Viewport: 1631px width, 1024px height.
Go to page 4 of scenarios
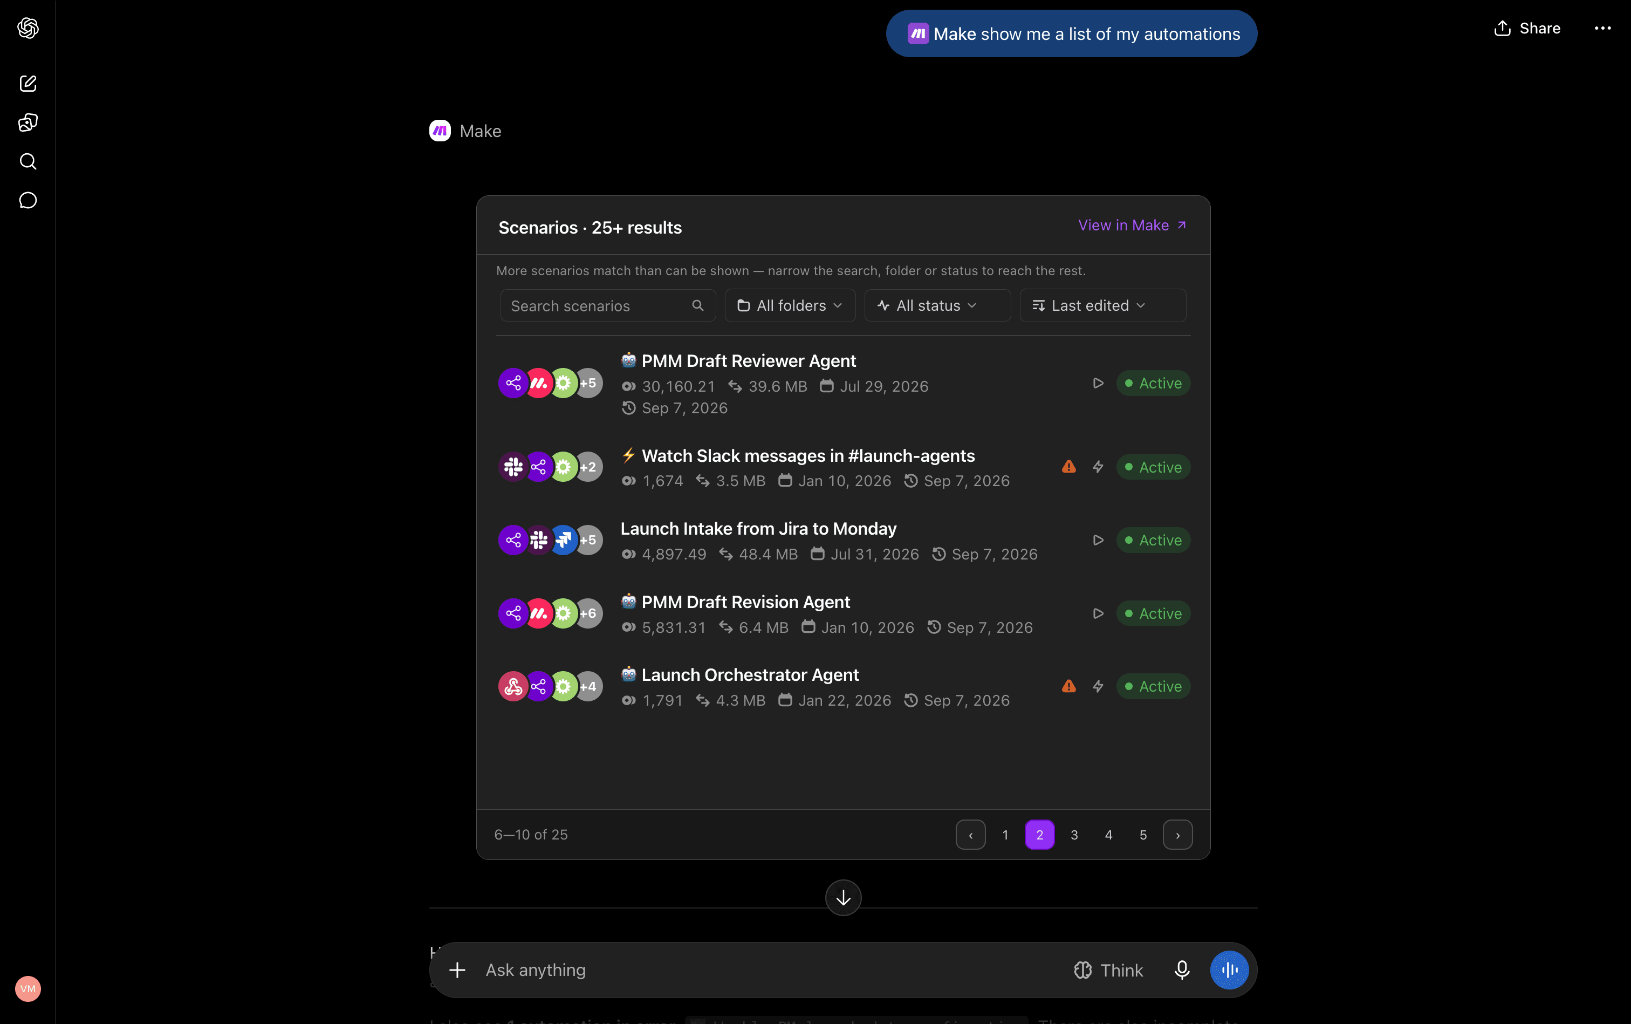tap(1109, 835)
